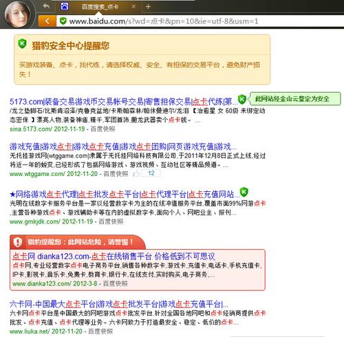Click www.wtggame.com green URL
The image size is (344, 337).
click(37, 174)
